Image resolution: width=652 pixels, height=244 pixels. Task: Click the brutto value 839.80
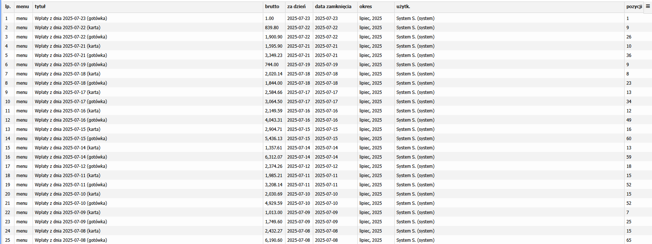point(272,28)
